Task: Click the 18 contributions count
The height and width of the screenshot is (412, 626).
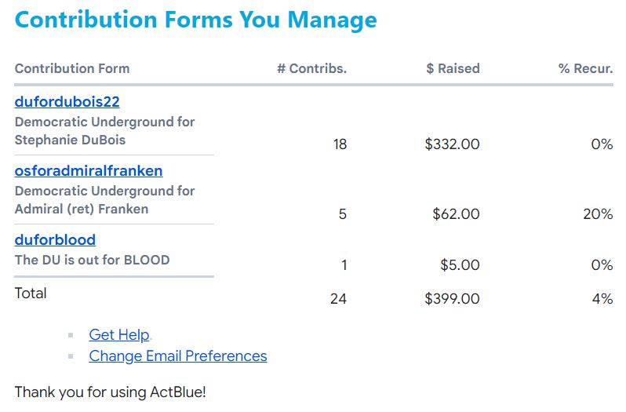Action: (x=340, y=144)
